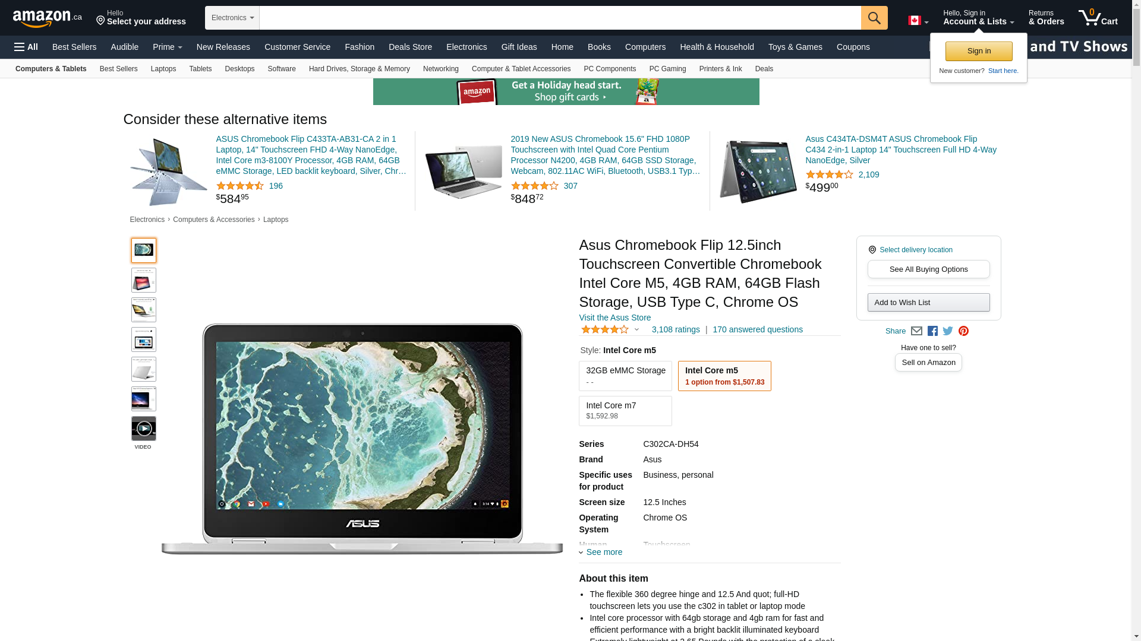
Task: Go to Amazon.ca home logo
Action: [x=48, y=18]
